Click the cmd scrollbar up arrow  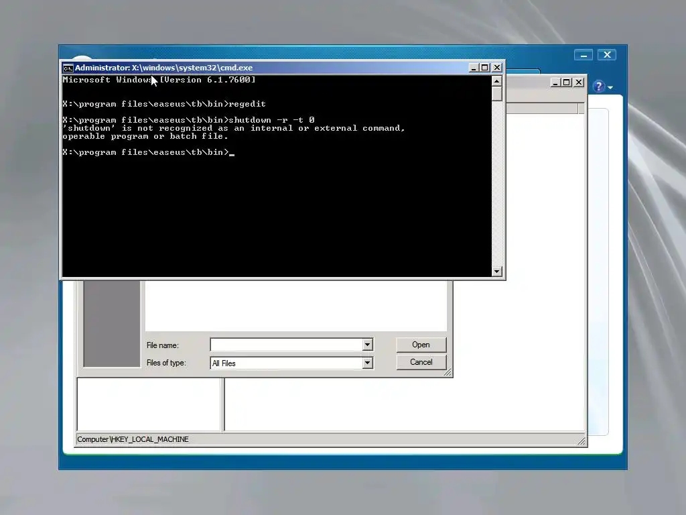point(496,81)
